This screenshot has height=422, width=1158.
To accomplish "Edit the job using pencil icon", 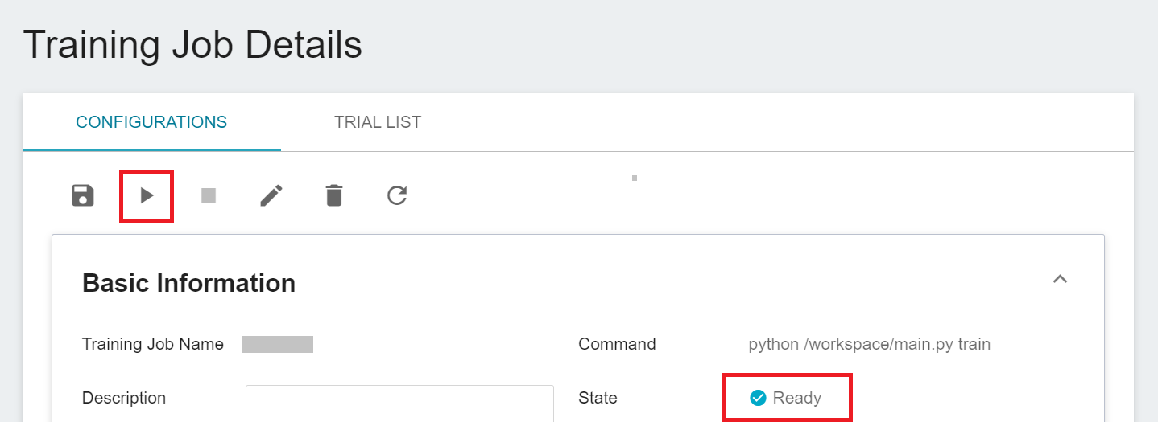I will [x=271, y=195].
